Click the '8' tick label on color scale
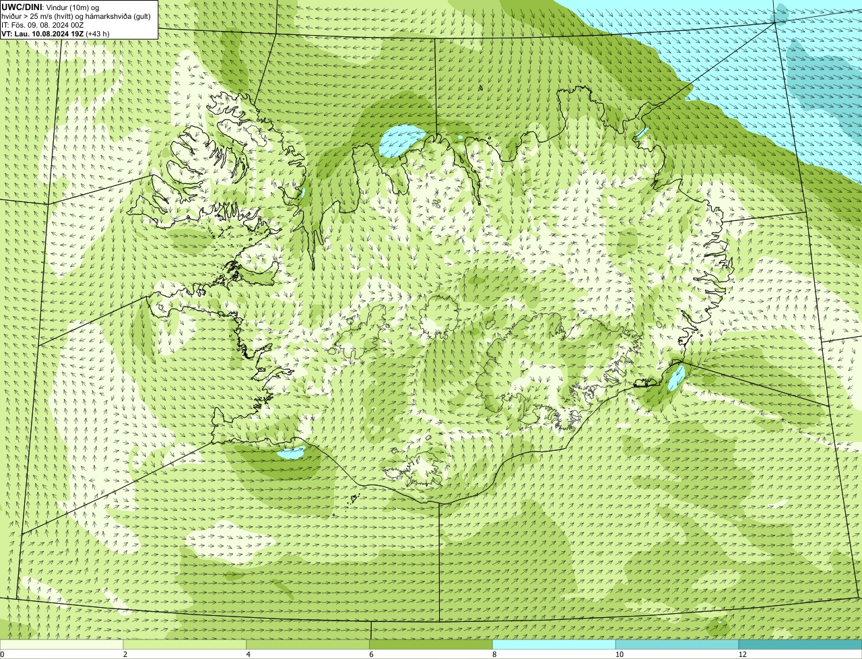Screen dimensions: 862x659 pyautogui.click(x=494, y=654)
